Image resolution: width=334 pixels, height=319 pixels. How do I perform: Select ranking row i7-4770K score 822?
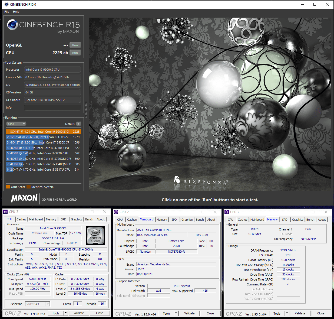43,148
